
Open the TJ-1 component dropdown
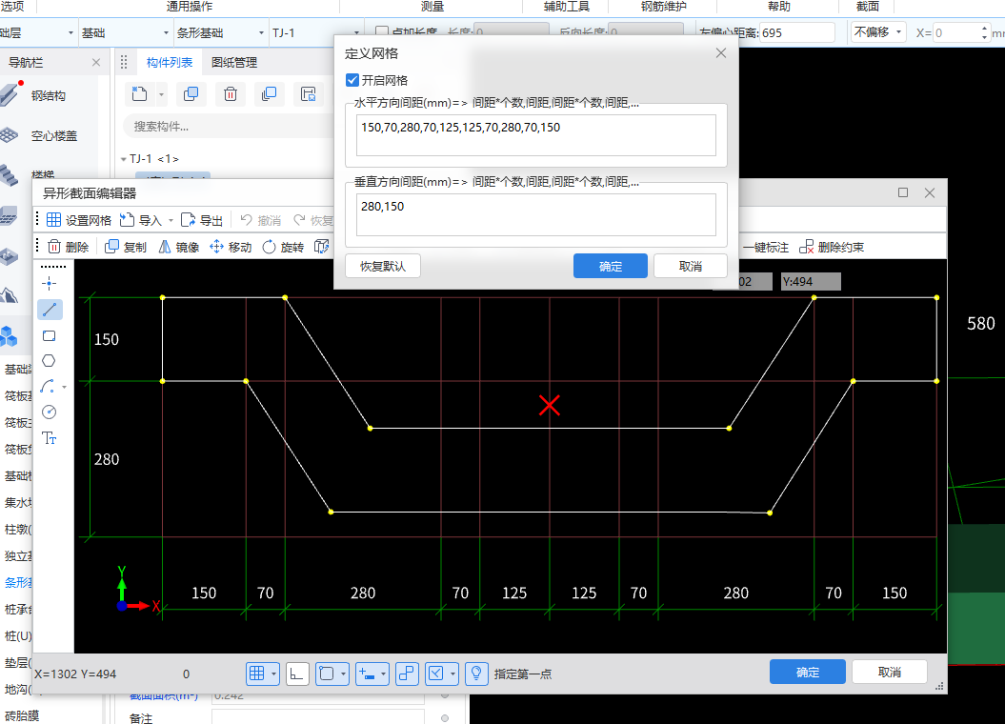[x=356, y=32]
